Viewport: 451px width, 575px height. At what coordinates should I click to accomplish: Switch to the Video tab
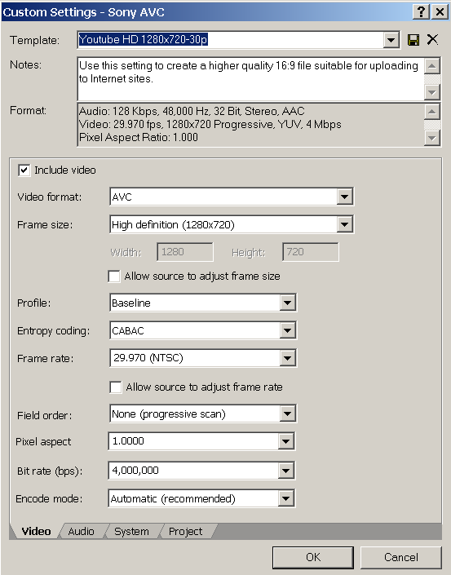click(36, 531)
